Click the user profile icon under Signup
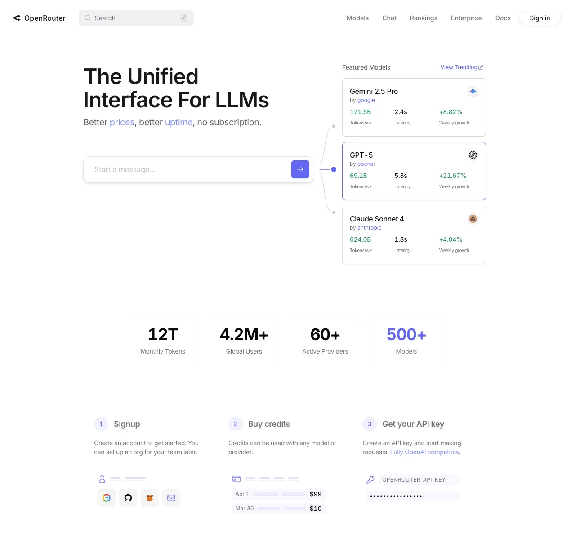Viewport: 571px width, 536px height. click(102, 479)
